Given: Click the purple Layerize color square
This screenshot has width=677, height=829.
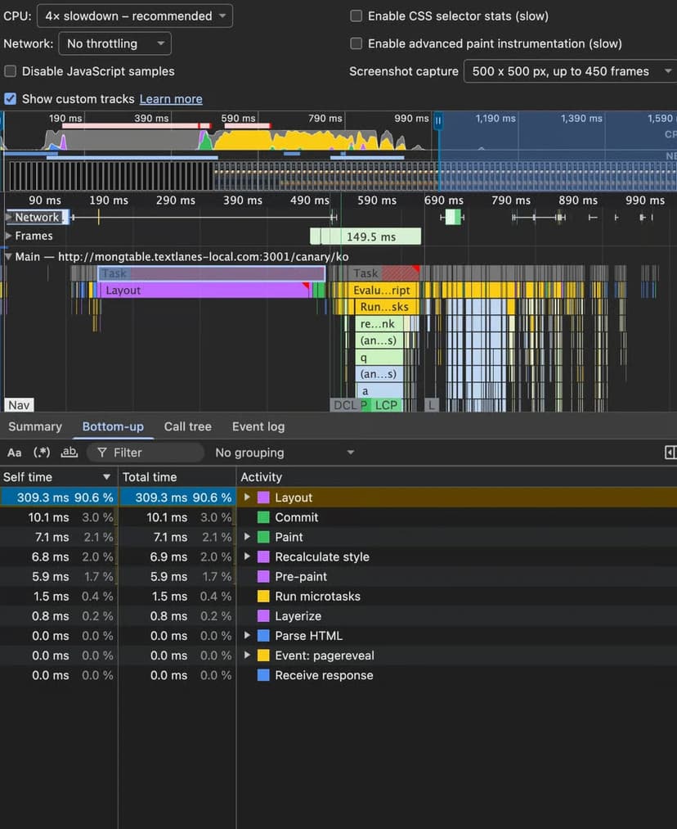Looking at the screenshot, I should 263,616.
